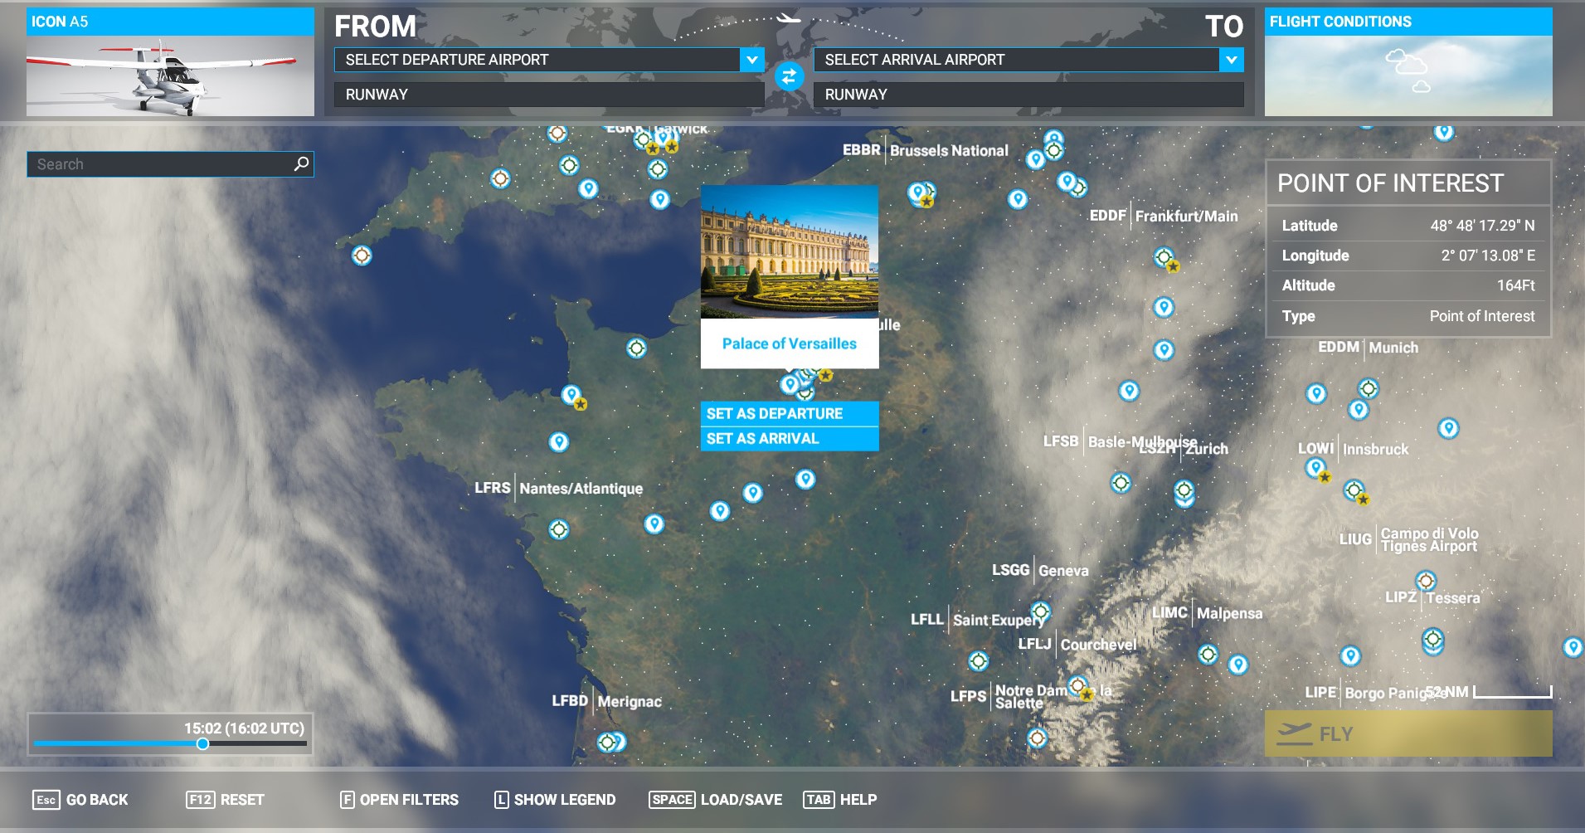The image size is (1585, 833).
Task: Open Load/Save with Space button
Action: click(715, 800)
